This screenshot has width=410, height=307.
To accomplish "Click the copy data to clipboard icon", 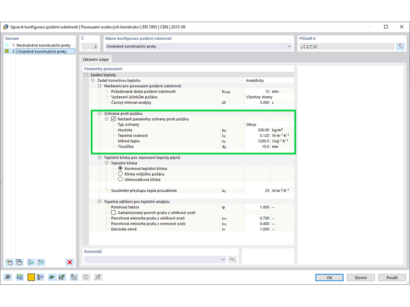I will coord(74,277).
